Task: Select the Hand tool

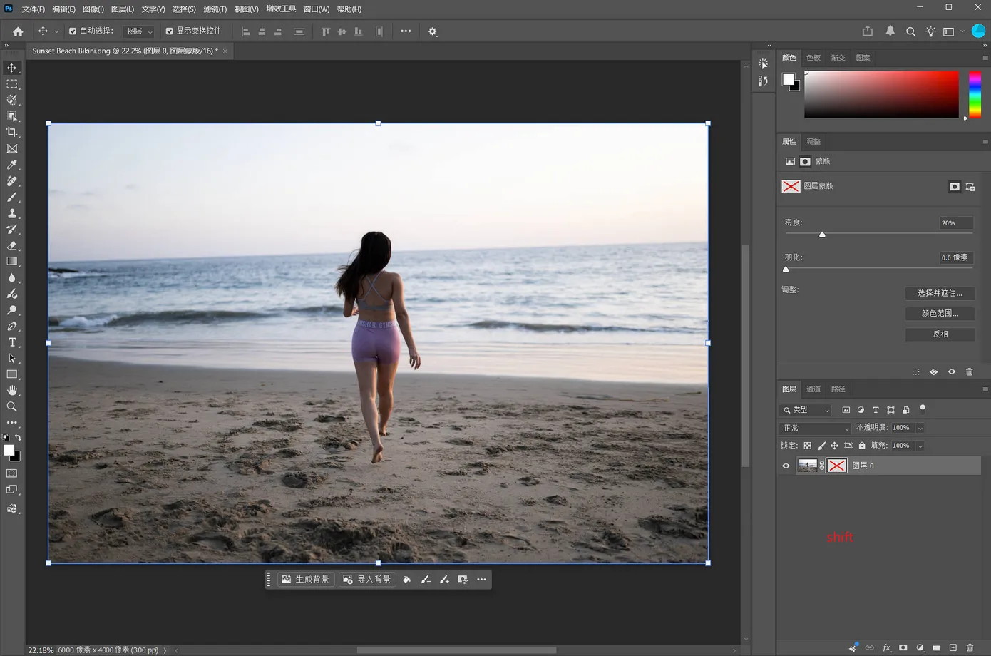Action: pos(12,391)
